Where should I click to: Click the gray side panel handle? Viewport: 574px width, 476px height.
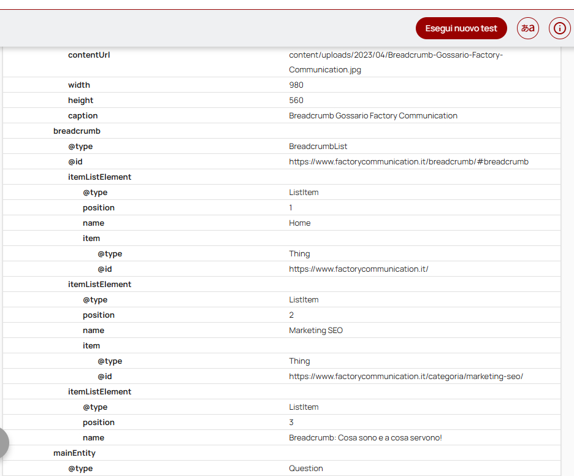click(3, 443)
